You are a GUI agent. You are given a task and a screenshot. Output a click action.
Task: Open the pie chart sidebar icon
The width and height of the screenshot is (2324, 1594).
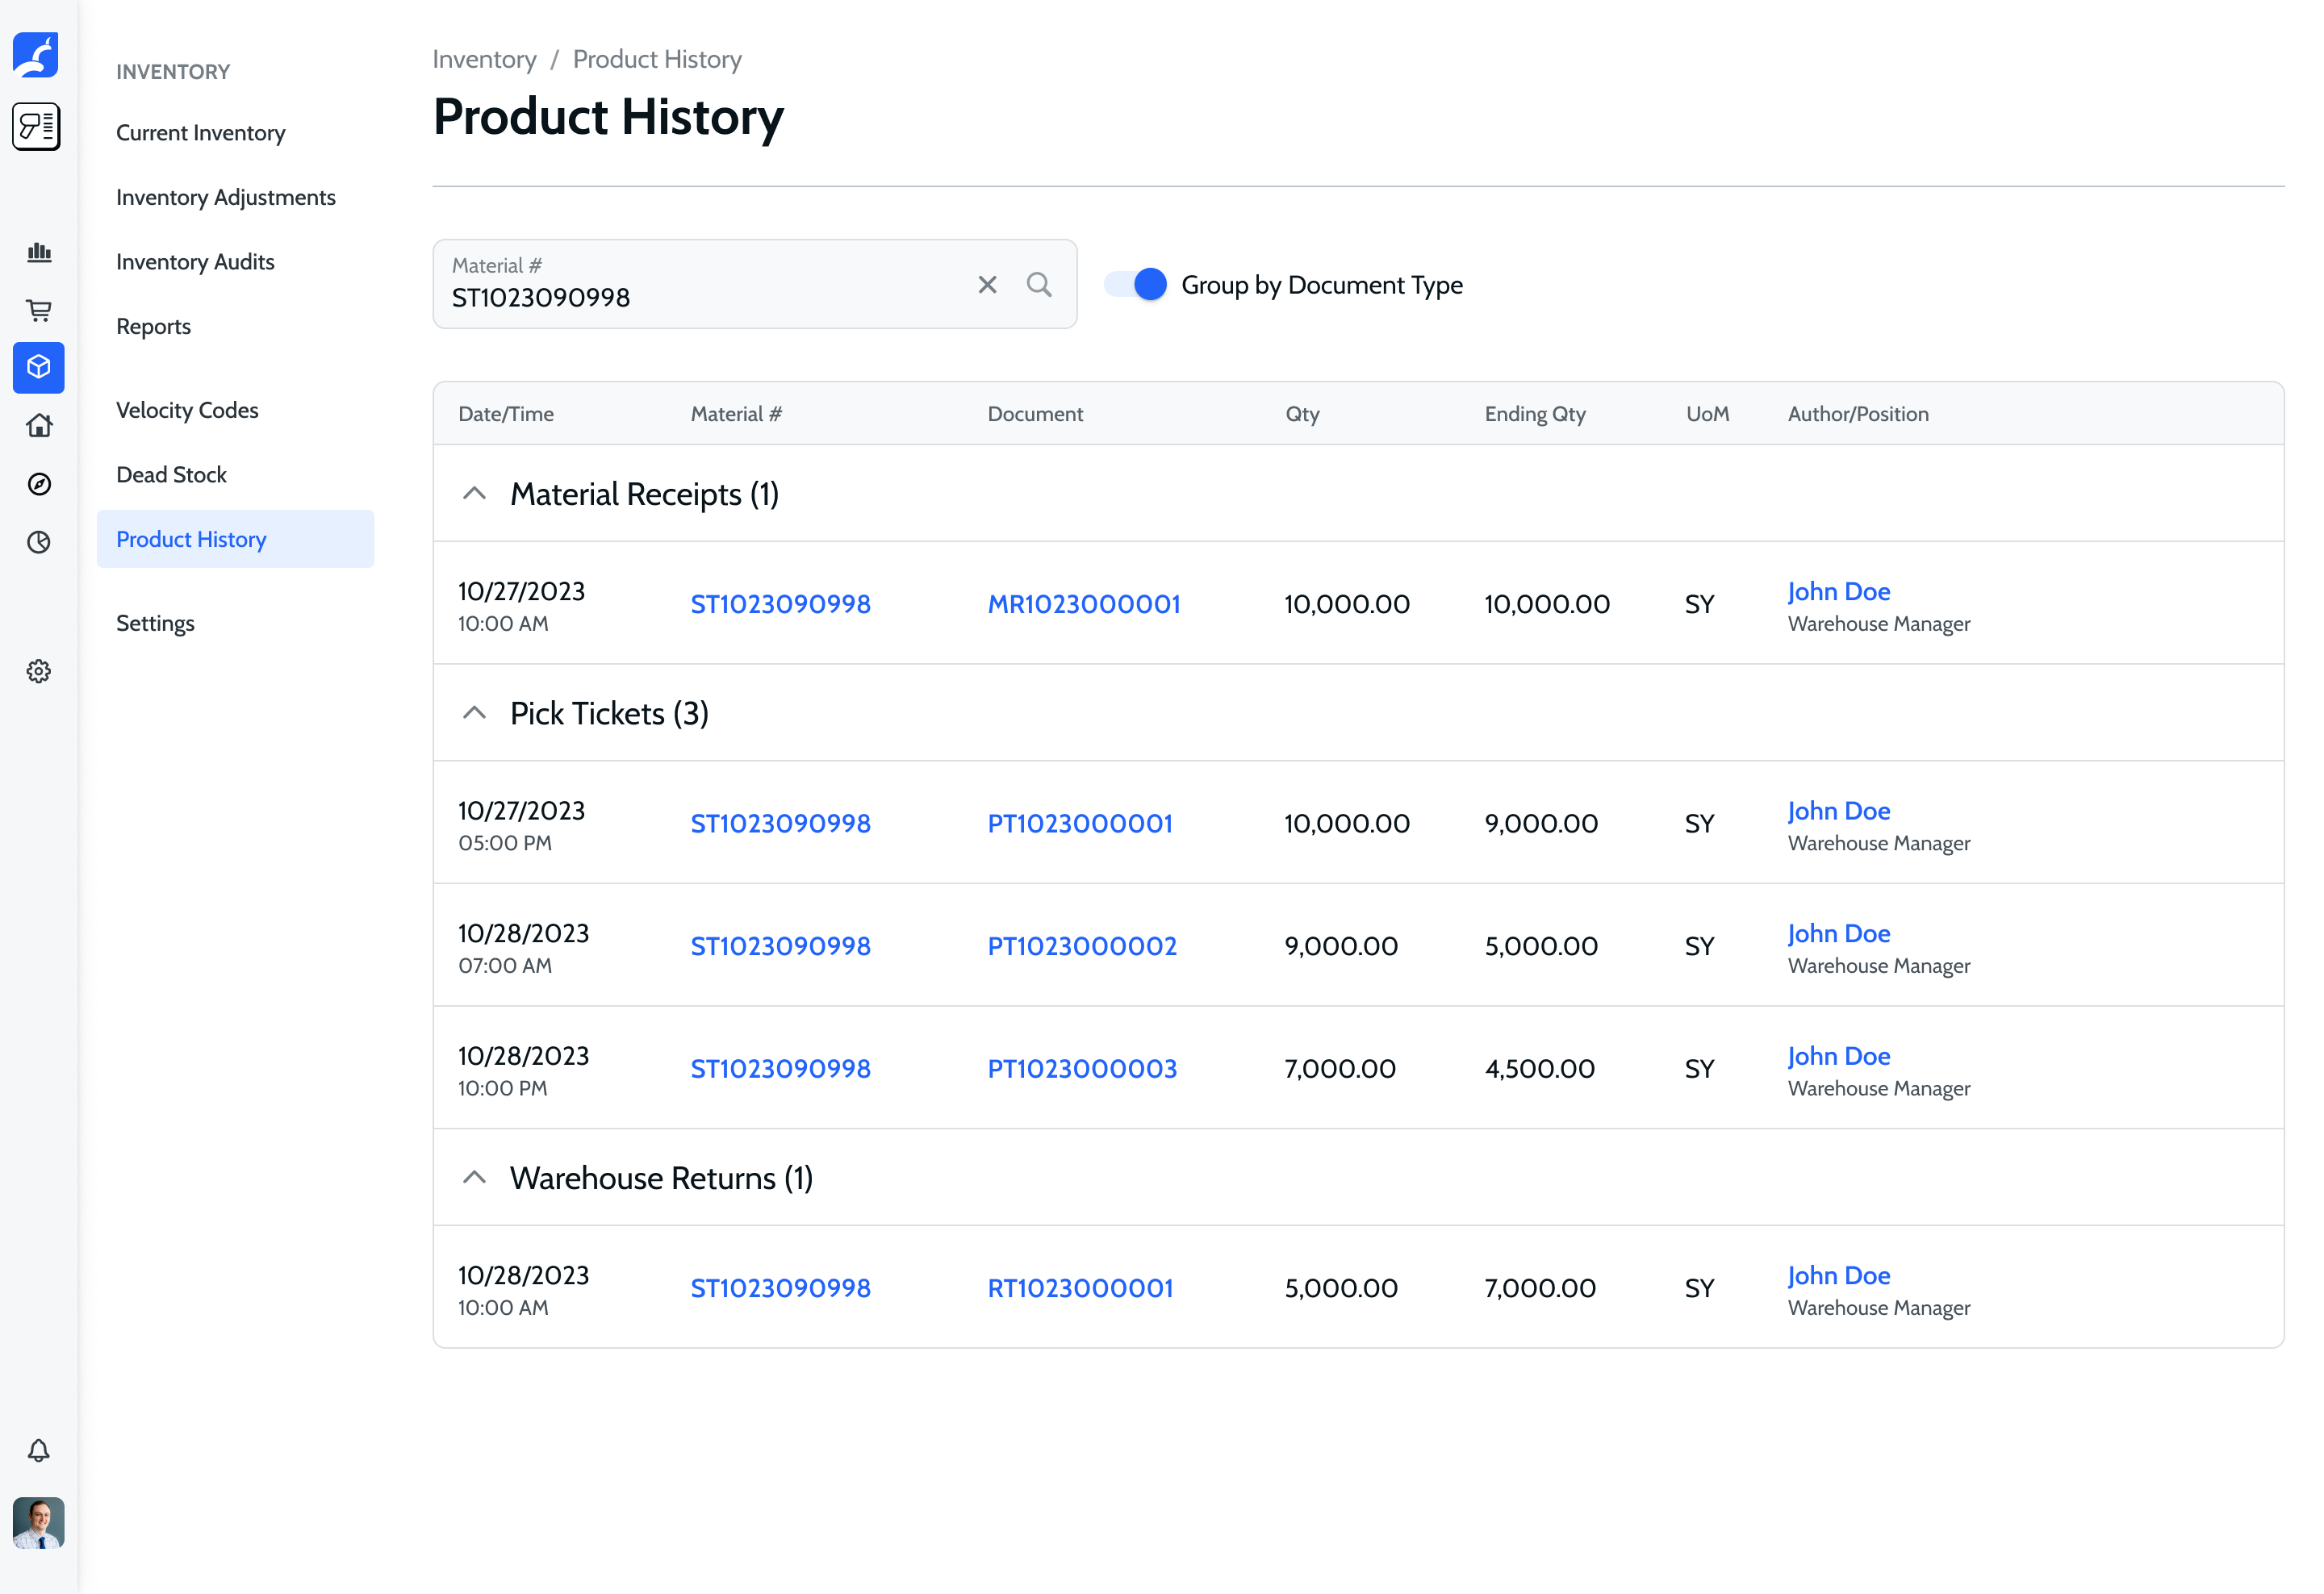tap(39, 541)
